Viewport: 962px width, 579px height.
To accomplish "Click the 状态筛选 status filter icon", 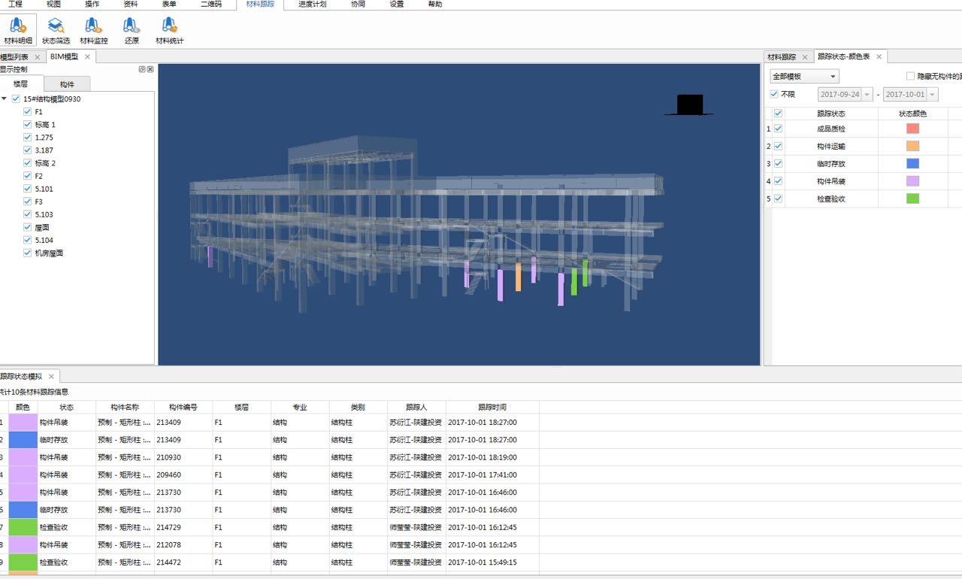I will (x=56, y=30).
